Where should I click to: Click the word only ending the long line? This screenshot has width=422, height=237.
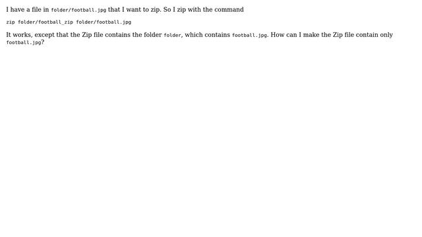tap(386, 35)
